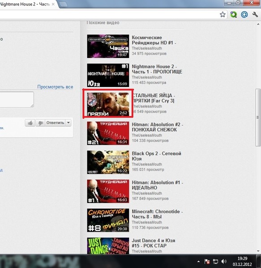Screen dimensions: 261x268
Task: Click the comment text input box
Action: (x=17, y=100)
